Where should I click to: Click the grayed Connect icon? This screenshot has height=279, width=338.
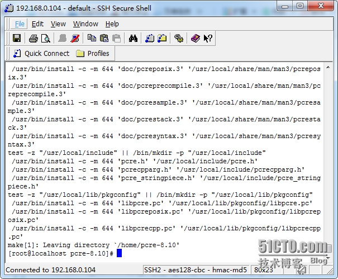coord(63,39)
